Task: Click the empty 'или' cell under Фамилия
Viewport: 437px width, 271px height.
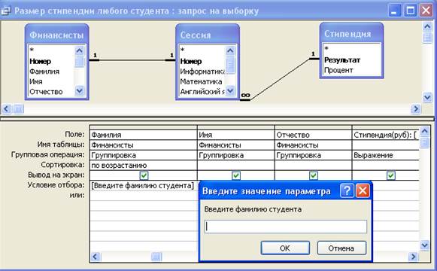Action: (x=143, y=196)
